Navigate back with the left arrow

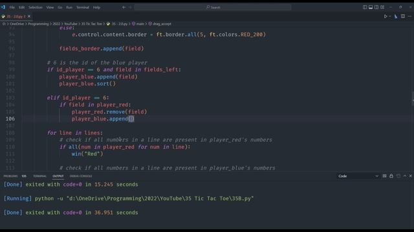pos(124,7)
